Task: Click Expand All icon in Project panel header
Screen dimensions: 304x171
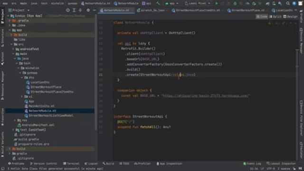Action: click(74, 10)
